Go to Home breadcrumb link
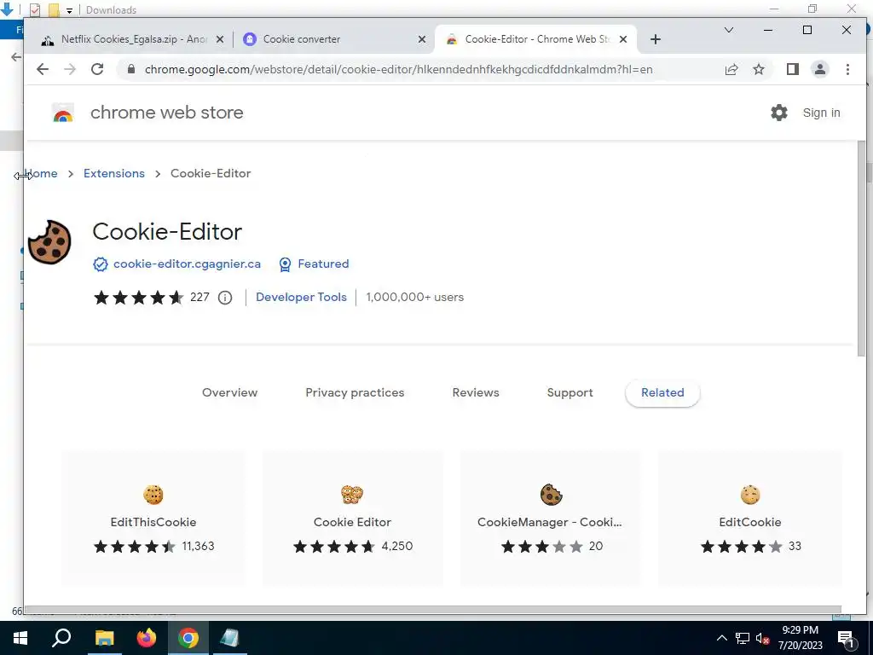The height and width of the screenshot is (655, 873). coord(41,173)
